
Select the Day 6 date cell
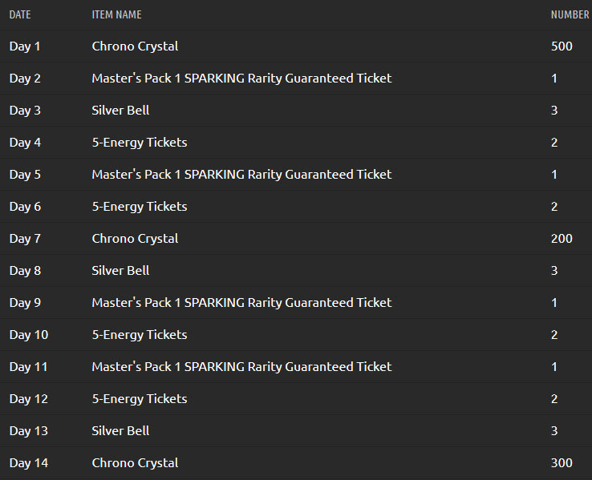tap(25, 207)
